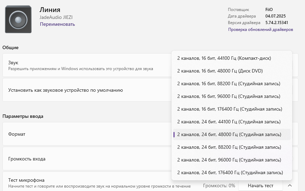This screenshot has width=305, height=191.
Task: Select highlighted 24 бит, 48000 Гц option
Action: click(229, 135)
